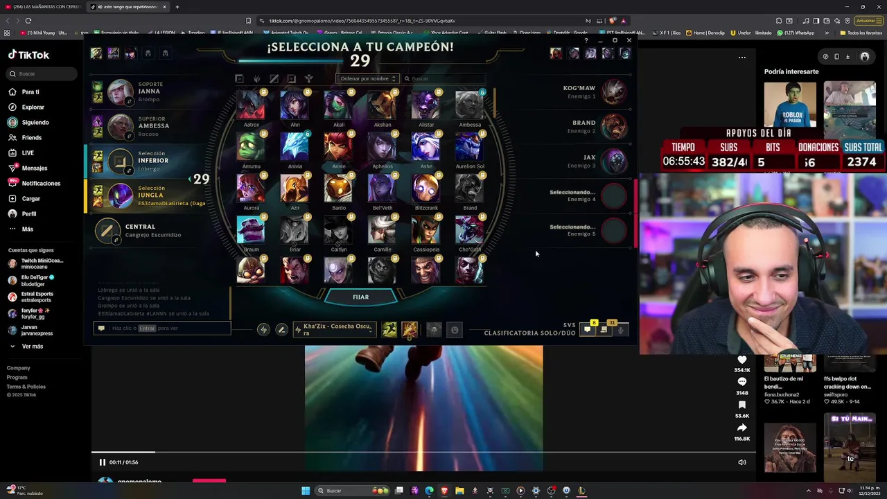The height and width of the screenshot is (499, 887).
Task: Seek along the video progress bar
Action: [x=424, y=453]
